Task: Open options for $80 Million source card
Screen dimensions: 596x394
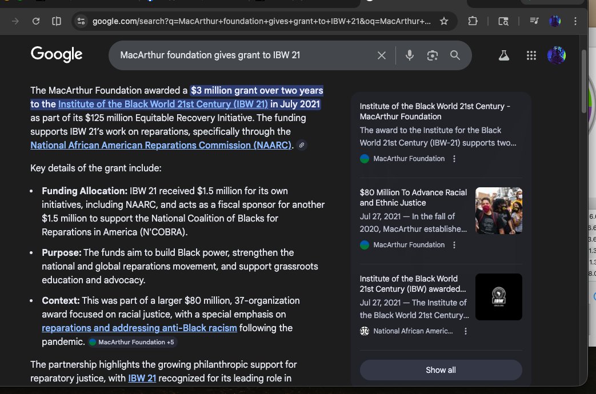Action: tap(454, 245)
